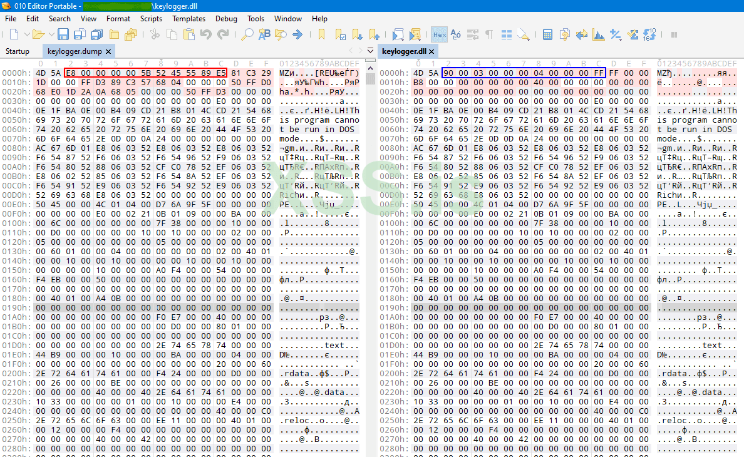Open the Histogram chart icon
The width and height of the screenshot is (744, 457).
599,34
